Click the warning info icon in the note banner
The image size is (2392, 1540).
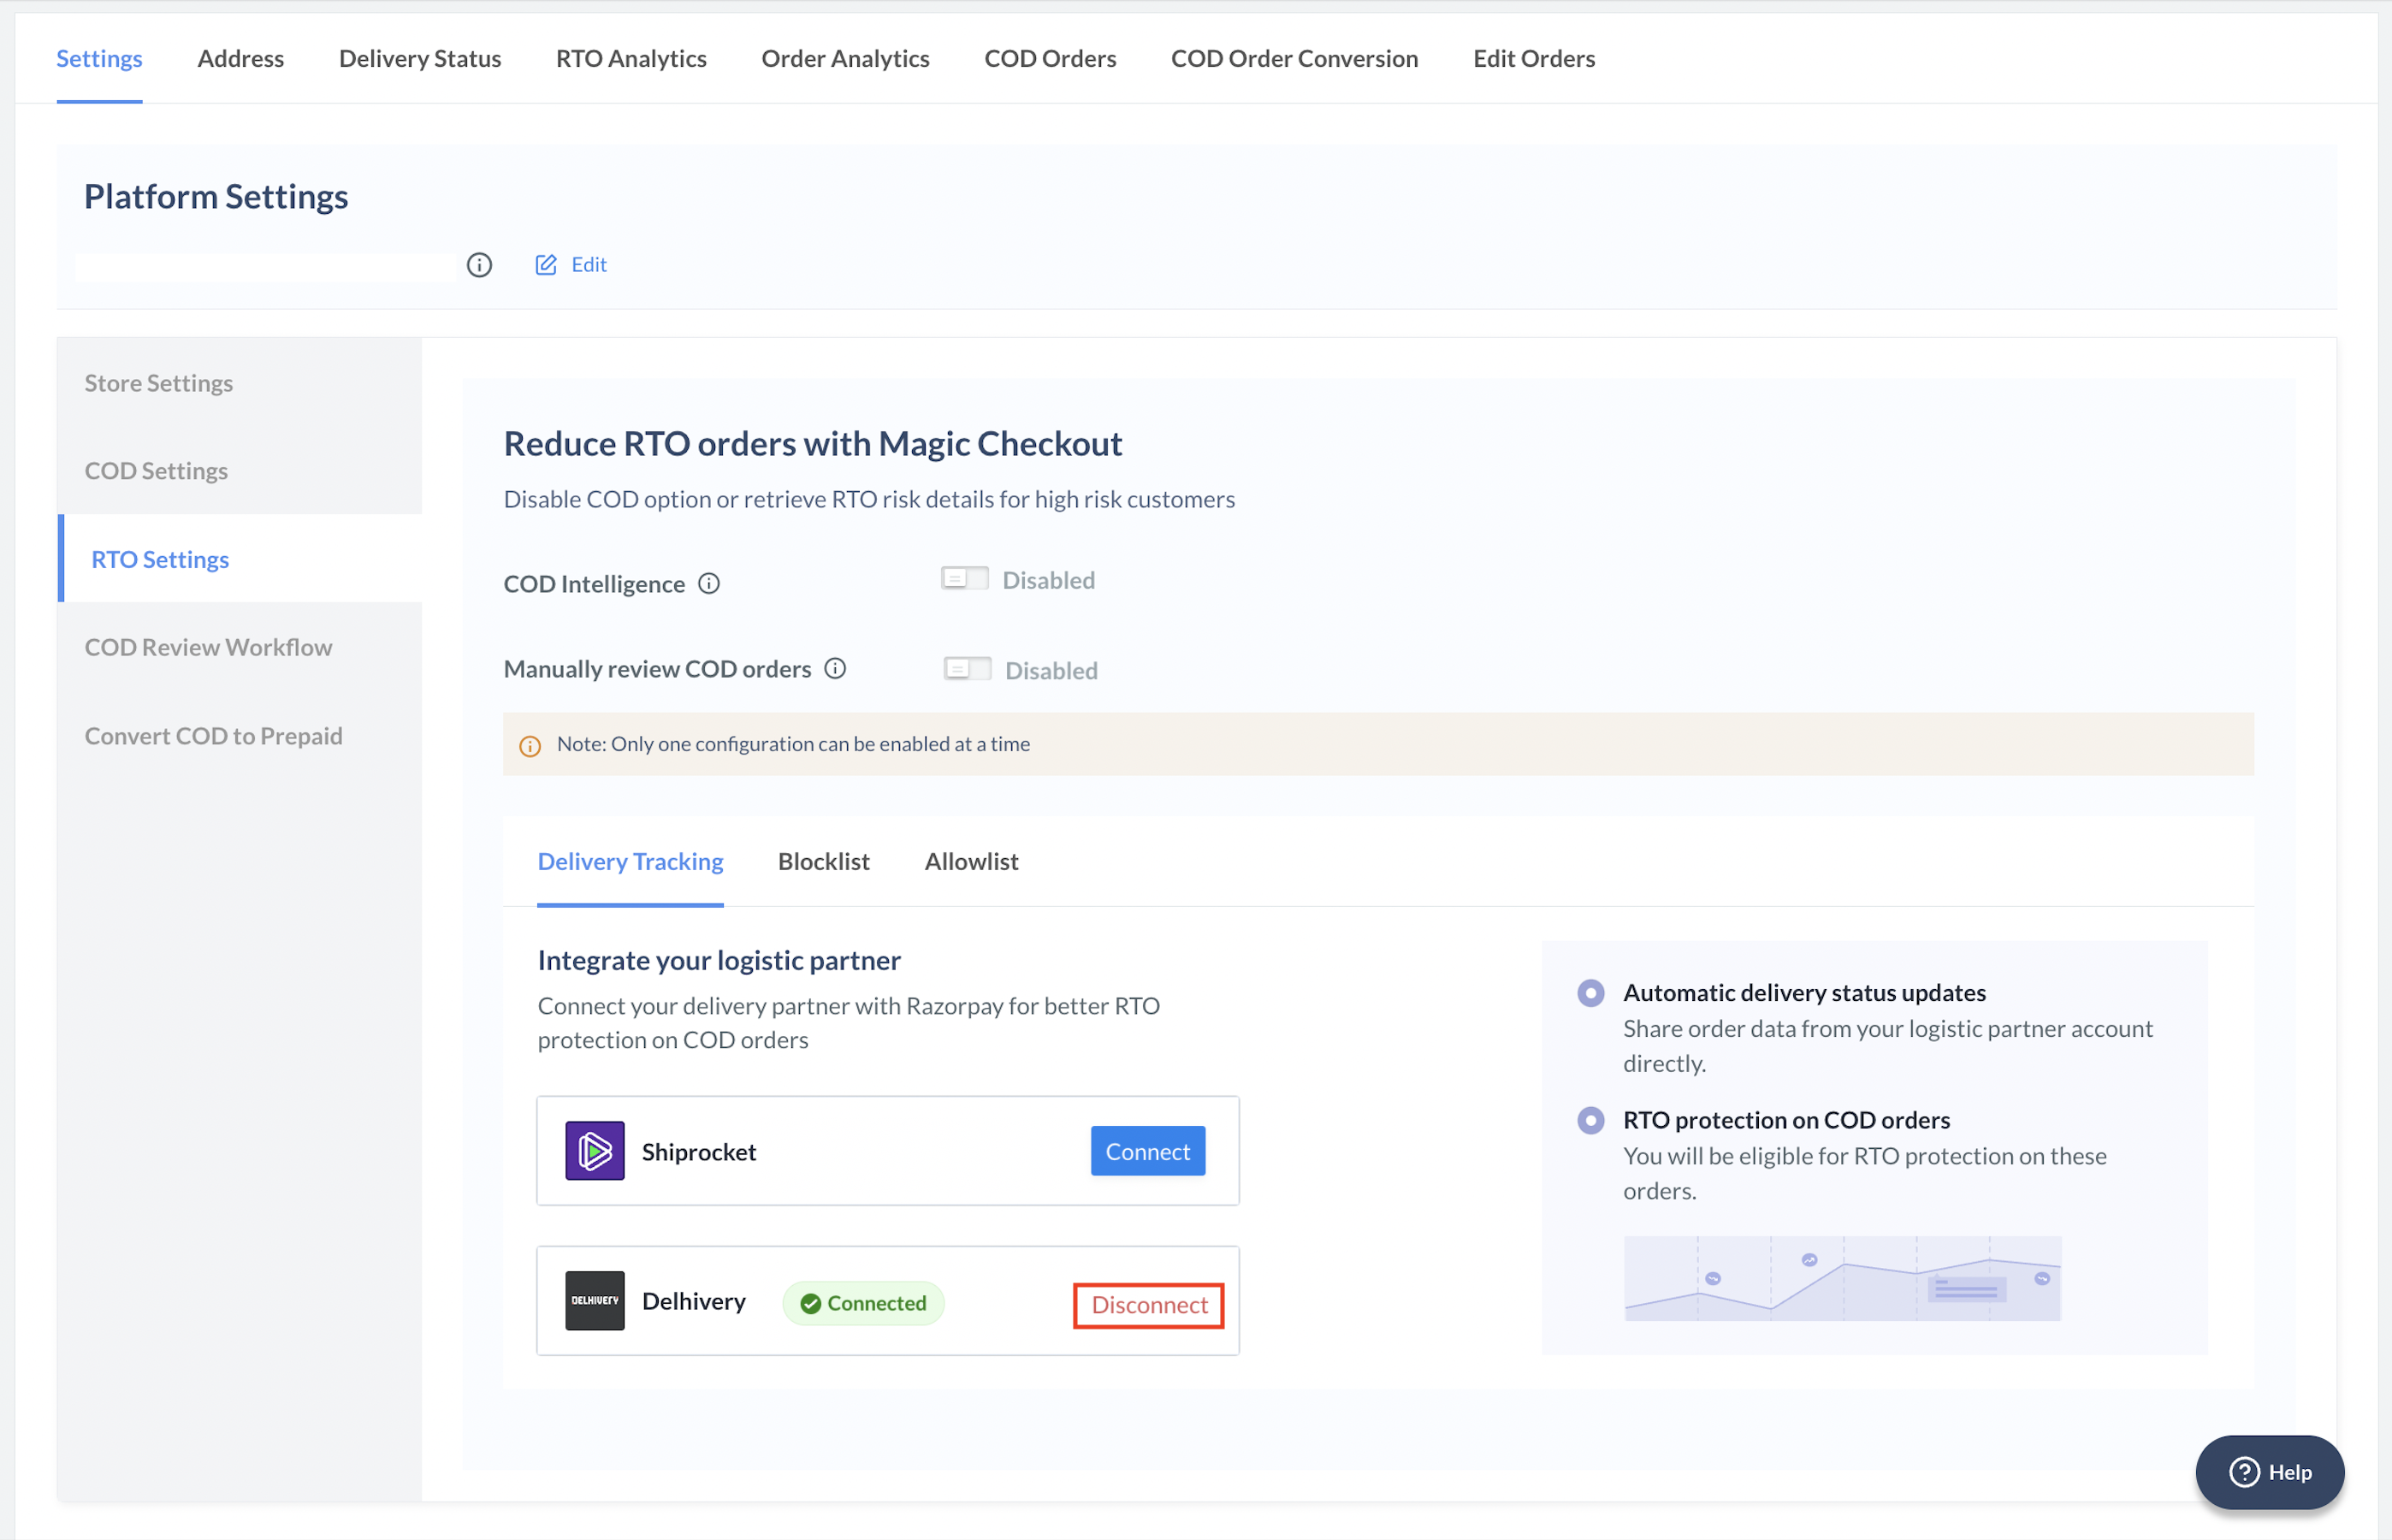(532, 743)
